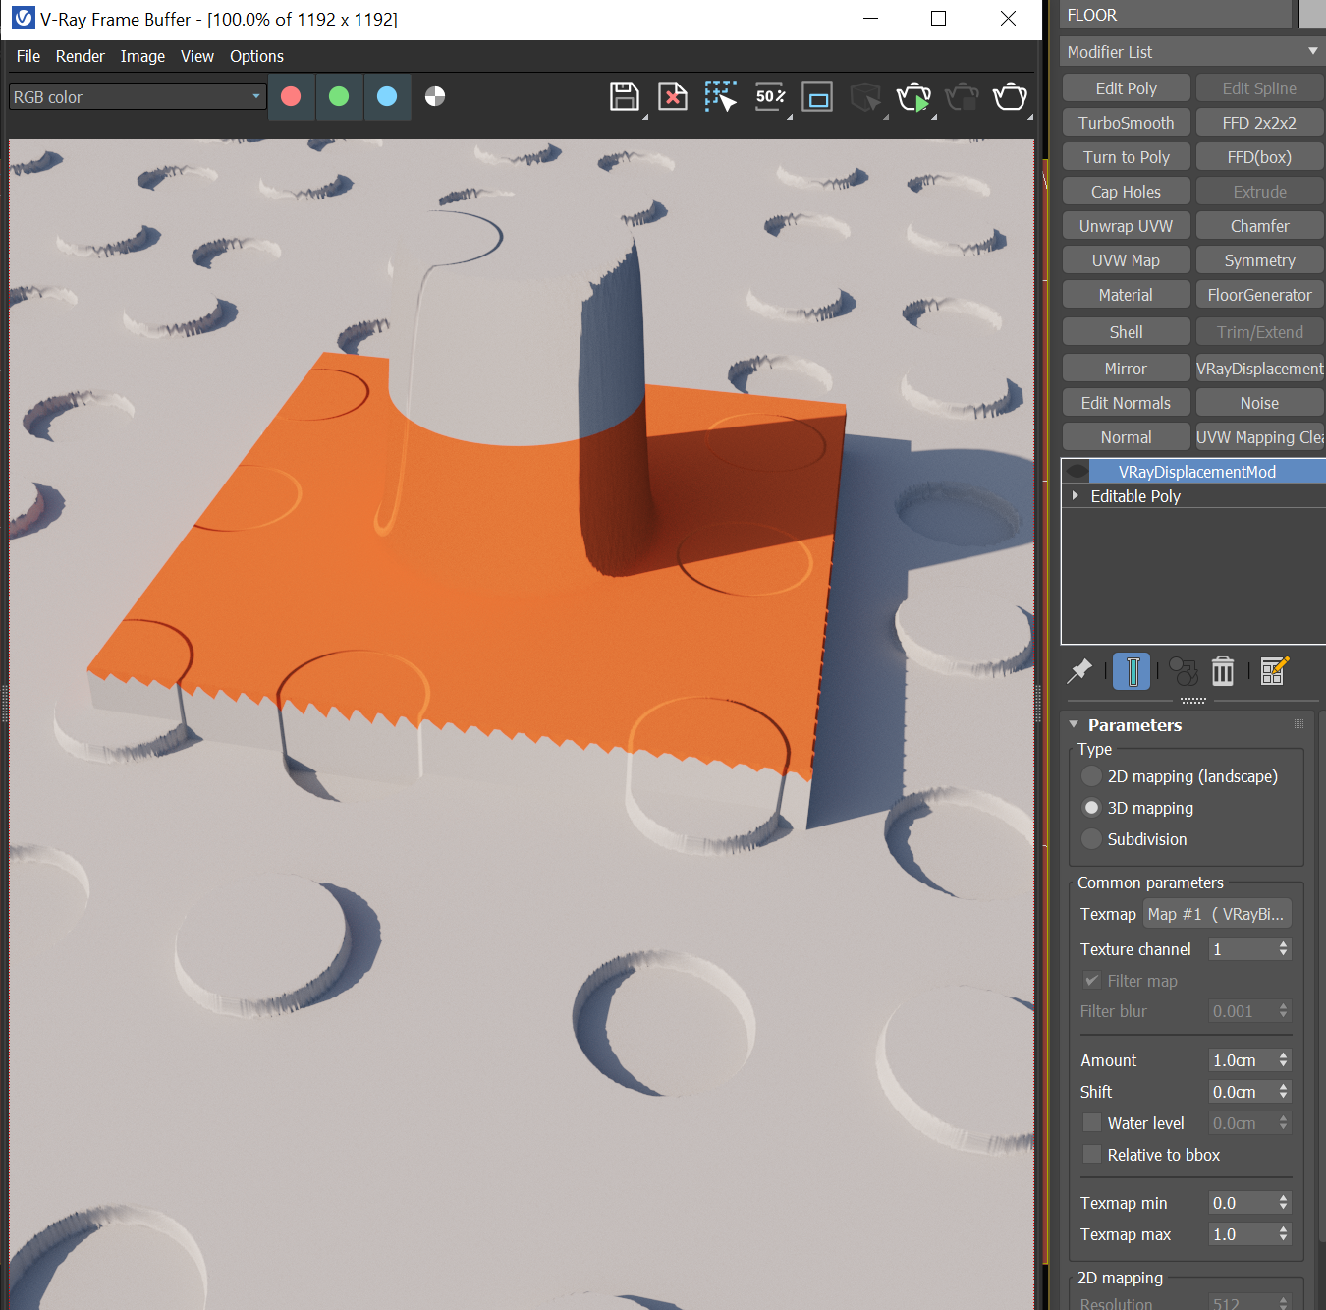This screenshot has width=1326, height=1310.
Task: Collapse the Parameters rollout
Action: click(1074, 724)
